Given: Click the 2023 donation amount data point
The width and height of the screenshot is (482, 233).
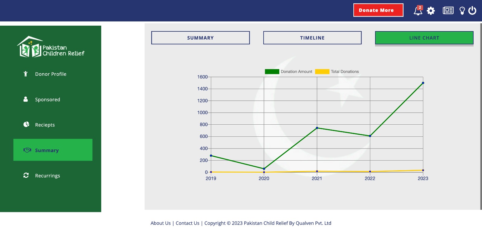Looking at the screenshot, I should pos(423,83).
